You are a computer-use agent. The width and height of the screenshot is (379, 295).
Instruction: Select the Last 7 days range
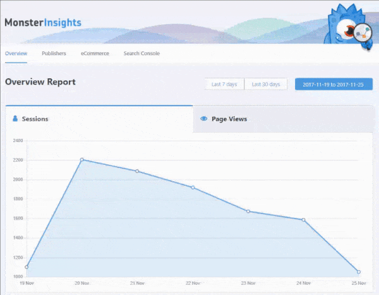[x=224, y=84]
